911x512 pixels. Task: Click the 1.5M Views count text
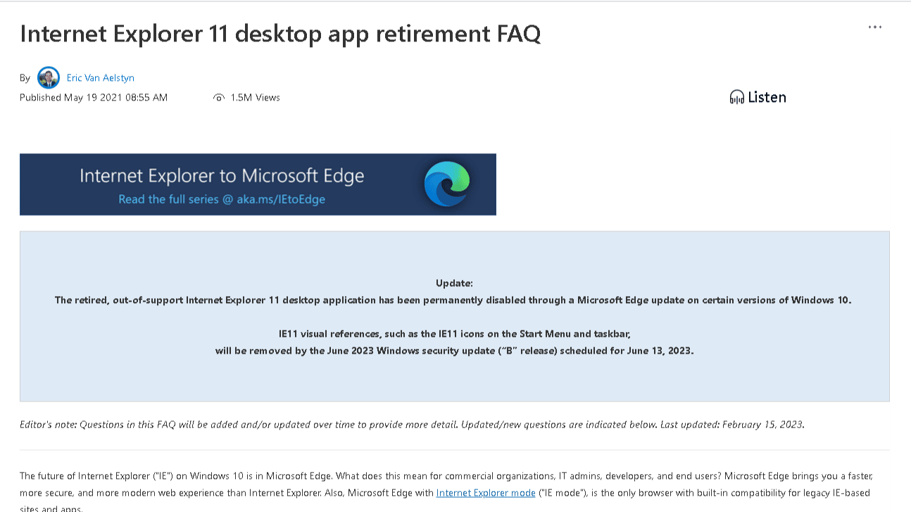(x=256, y=98)
